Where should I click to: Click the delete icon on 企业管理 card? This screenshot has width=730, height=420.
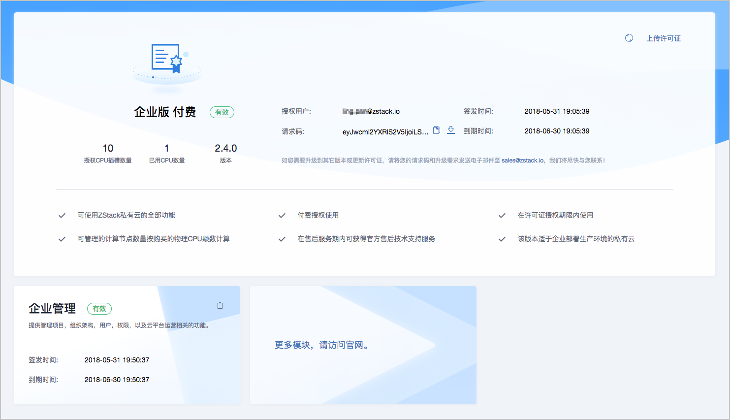pos(220,306)
